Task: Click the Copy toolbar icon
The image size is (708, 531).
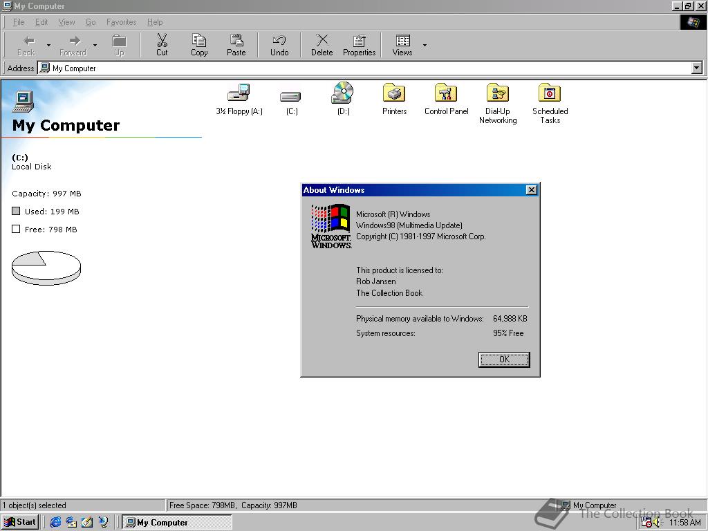Action: coord(199,41)
